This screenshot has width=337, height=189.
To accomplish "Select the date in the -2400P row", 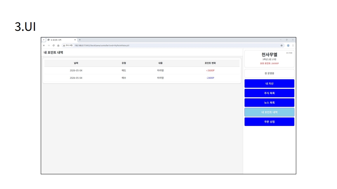I will pos(76,78).
